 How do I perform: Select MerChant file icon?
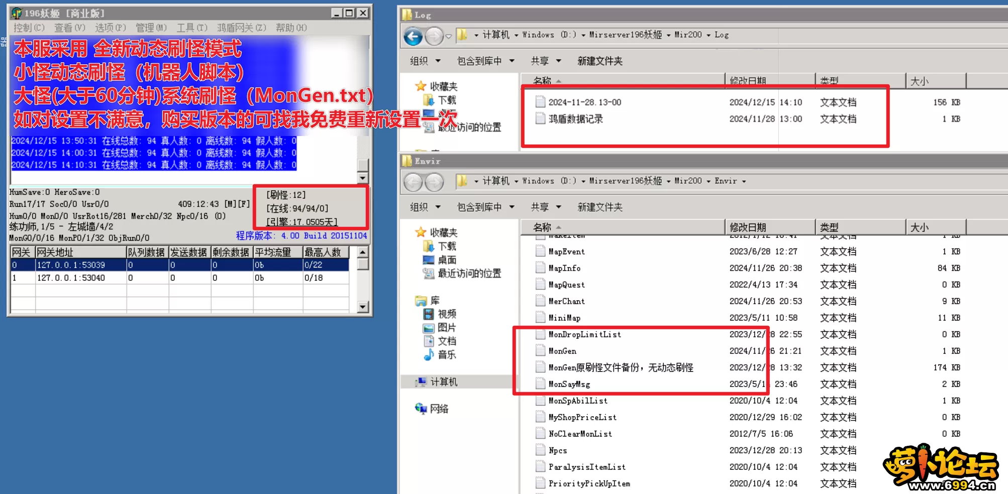(x=540, y=301)
